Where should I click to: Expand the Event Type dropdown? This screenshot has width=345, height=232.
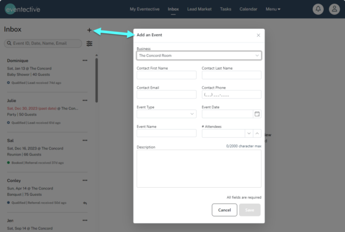[x=192, y=114]
